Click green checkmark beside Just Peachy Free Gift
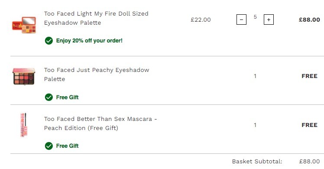The height and width of the screenshot is (169, 324). pyautogui.click(x=49, y=97)
